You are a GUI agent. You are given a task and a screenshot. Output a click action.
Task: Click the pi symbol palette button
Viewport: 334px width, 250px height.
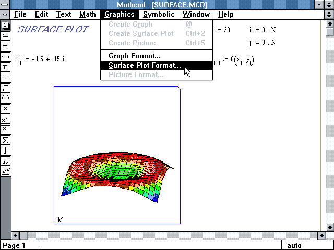[x=5, y=67]
